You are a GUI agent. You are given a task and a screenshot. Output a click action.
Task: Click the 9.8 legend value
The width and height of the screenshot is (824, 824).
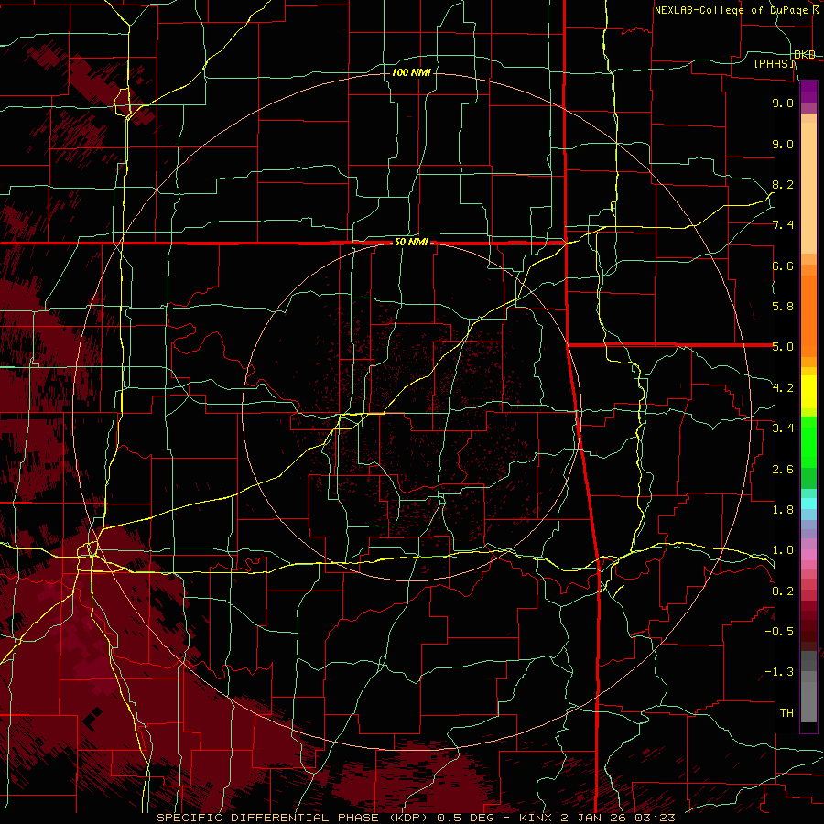[x=783, y=103]
